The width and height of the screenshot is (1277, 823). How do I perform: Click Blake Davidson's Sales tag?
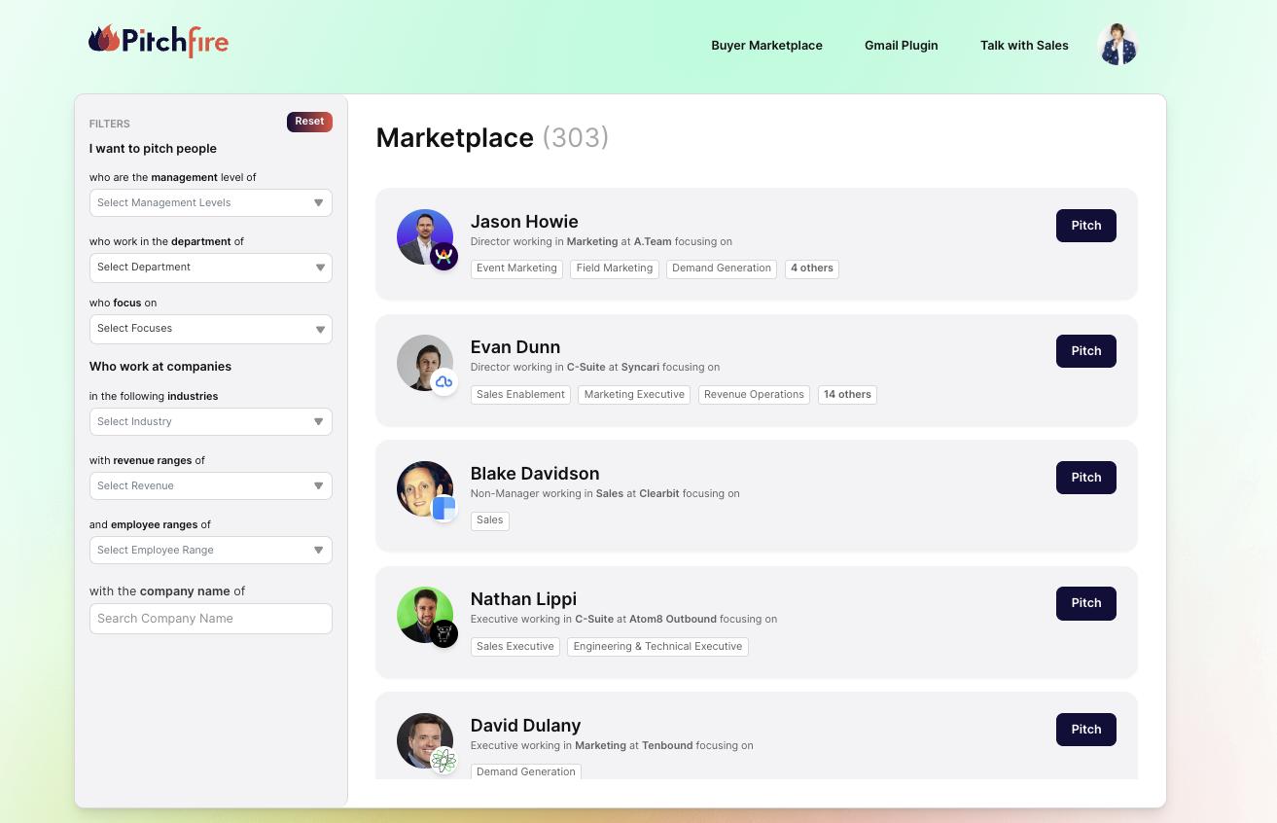[490, 520]
